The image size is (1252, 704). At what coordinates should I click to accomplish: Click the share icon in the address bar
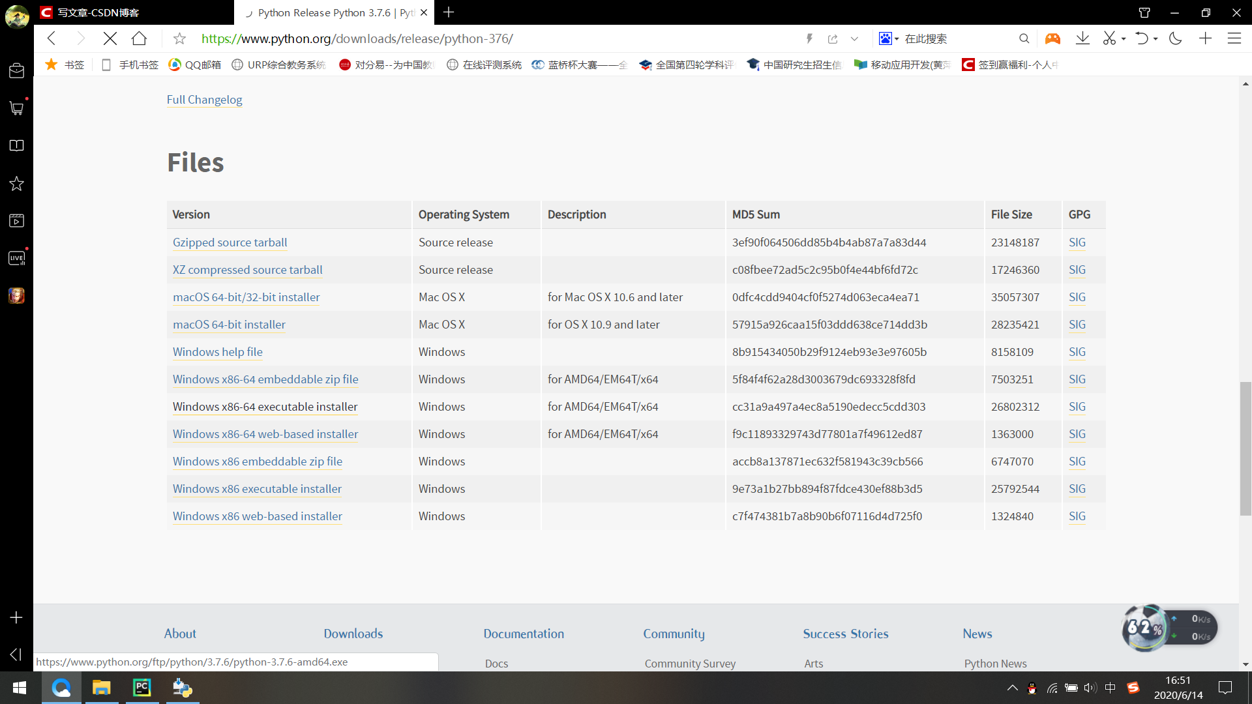833,38
